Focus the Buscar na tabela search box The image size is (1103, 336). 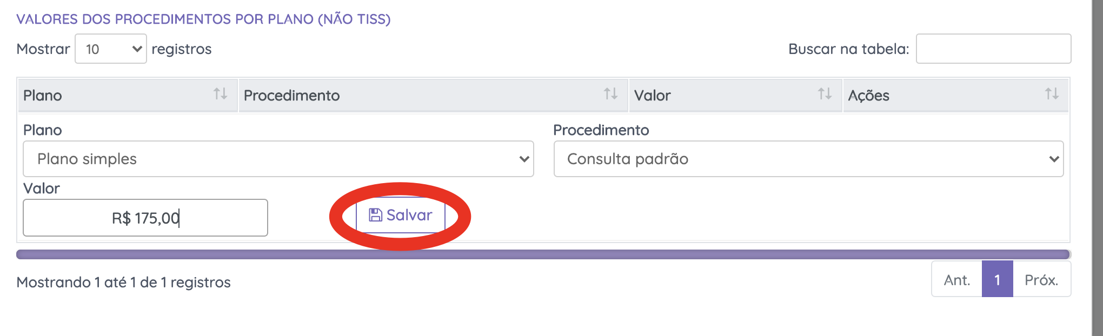coord(993,49)
